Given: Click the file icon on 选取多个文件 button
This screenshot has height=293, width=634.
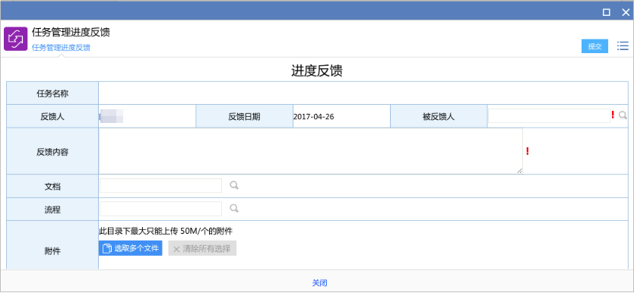Looking at the screenshot, I should pos(106,249).
